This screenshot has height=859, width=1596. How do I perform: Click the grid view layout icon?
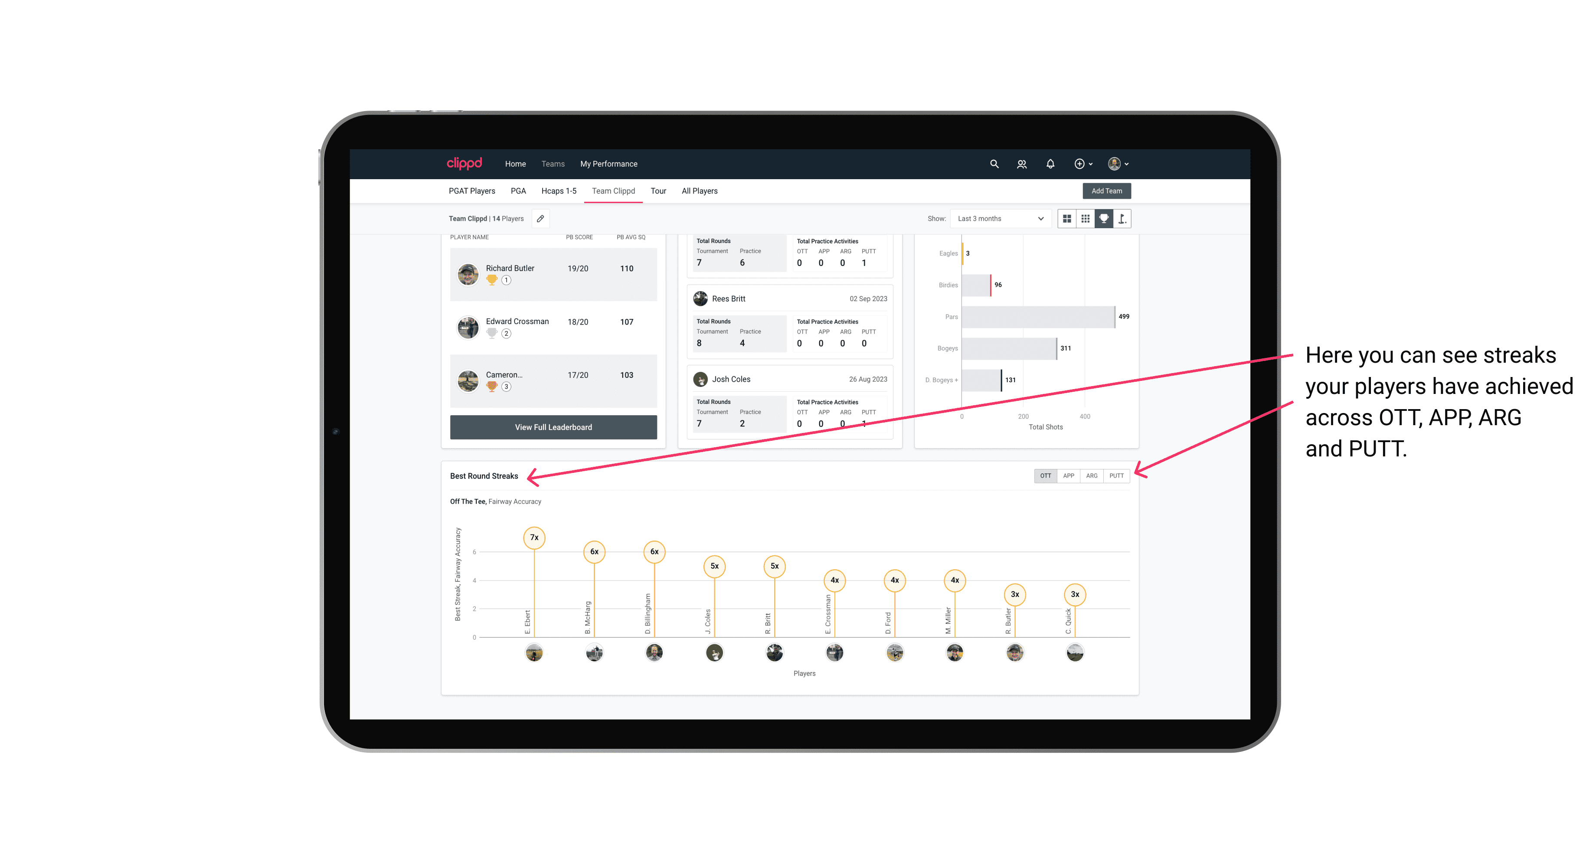[x=1066, y=219]
